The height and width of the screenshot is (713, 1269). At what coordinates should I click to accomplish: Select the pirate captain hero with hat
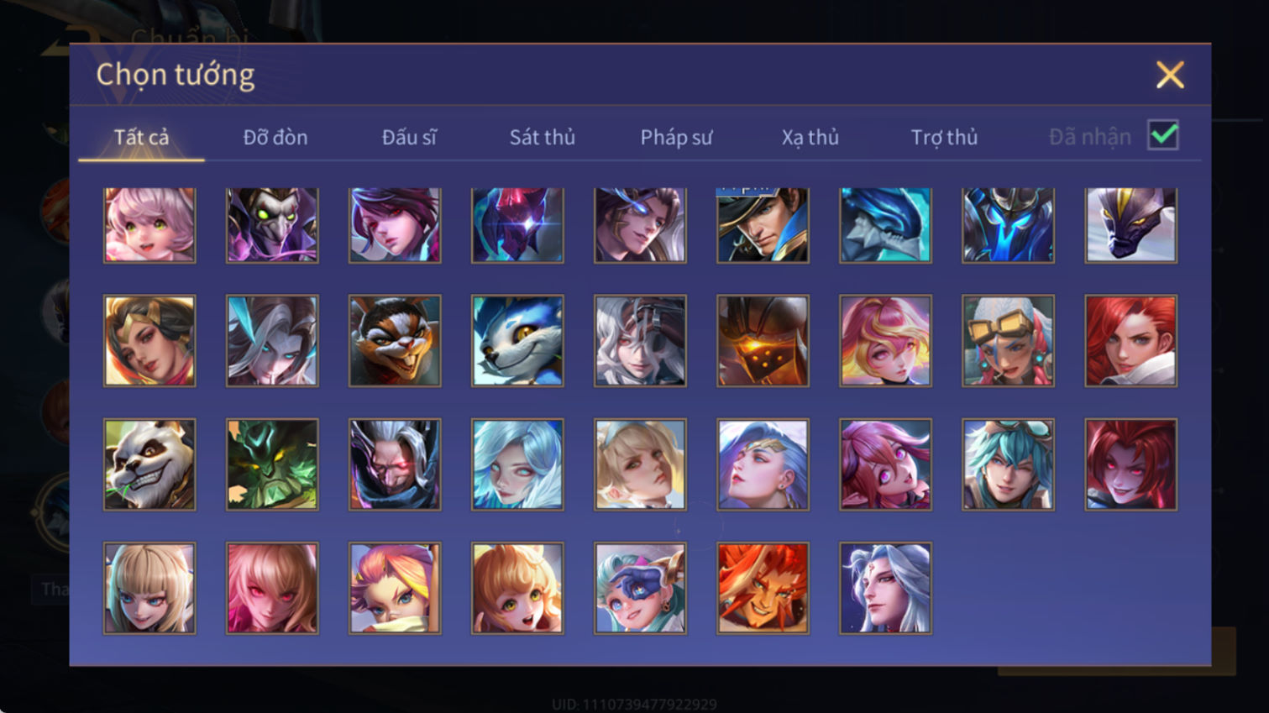point(763,225)
